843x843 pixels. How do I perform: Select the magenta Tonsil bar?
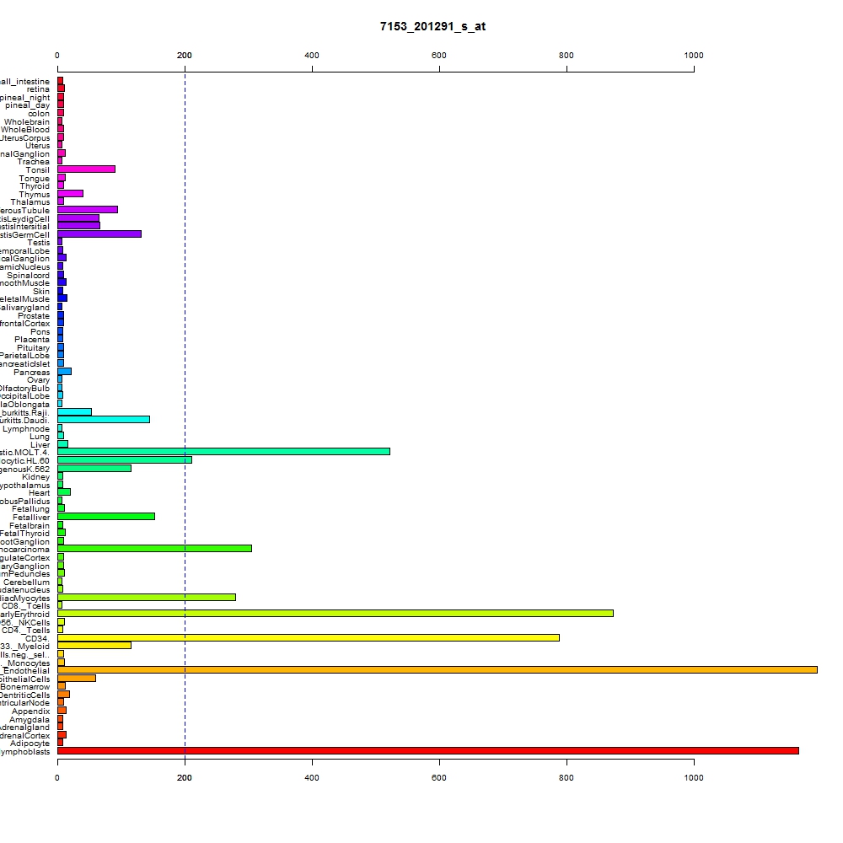tap(86, 169)
